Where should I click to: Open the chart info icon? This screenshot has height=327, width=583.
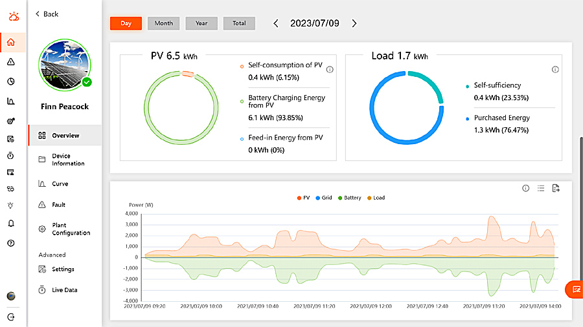pyautogui.click(x=525, y=188)
